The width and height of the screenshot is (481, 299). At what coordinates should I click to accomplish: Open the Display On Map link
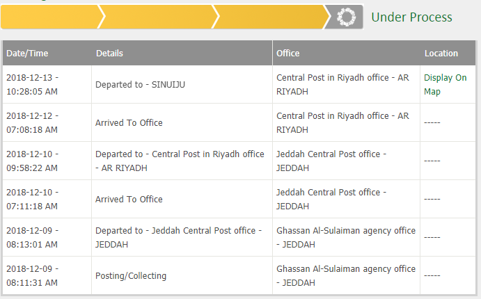click(x=445, y=85)
